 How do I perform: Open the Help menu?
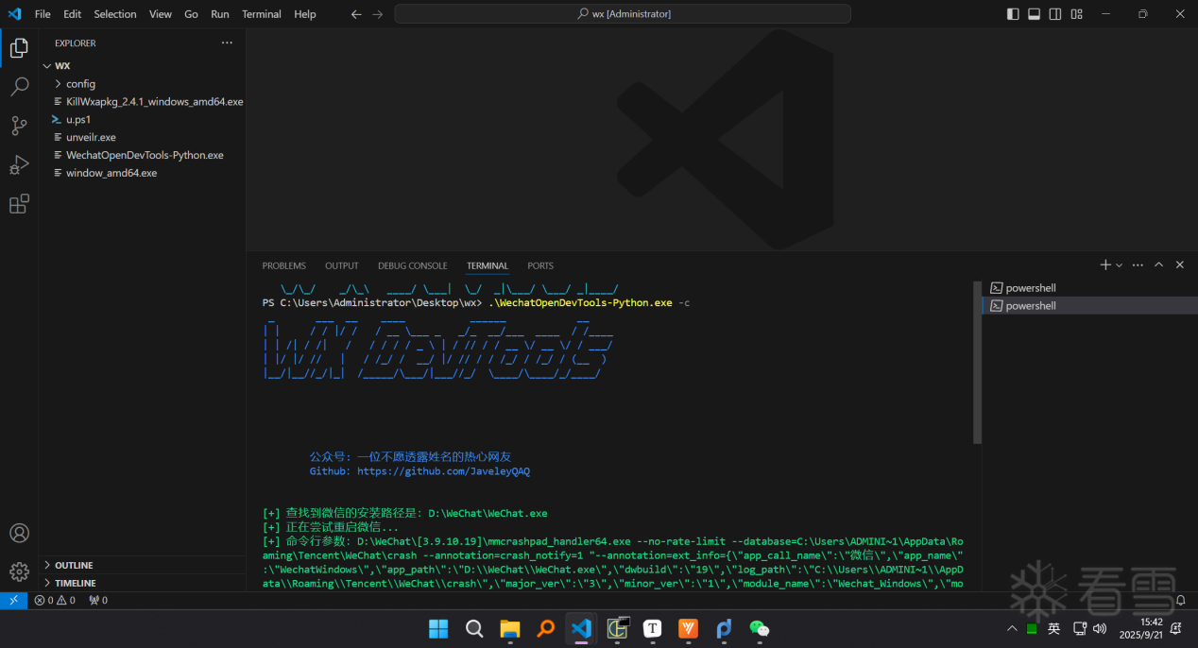(x=305, y=14)
